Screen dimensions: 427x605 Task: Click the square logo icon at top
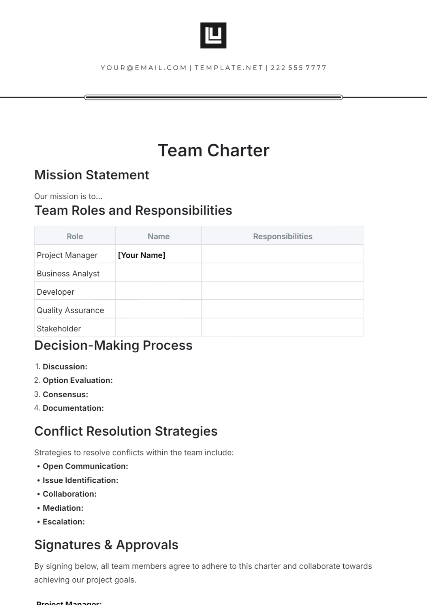click(x=213, y=36)
